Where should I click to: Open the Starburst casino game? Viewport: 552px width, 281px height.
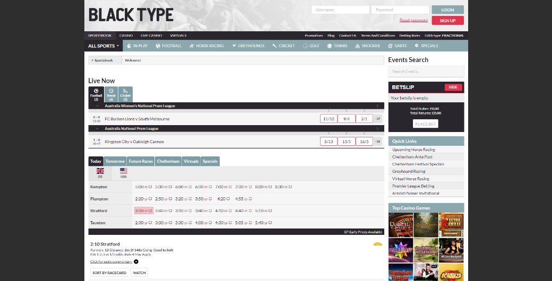[x=401, y=250]
